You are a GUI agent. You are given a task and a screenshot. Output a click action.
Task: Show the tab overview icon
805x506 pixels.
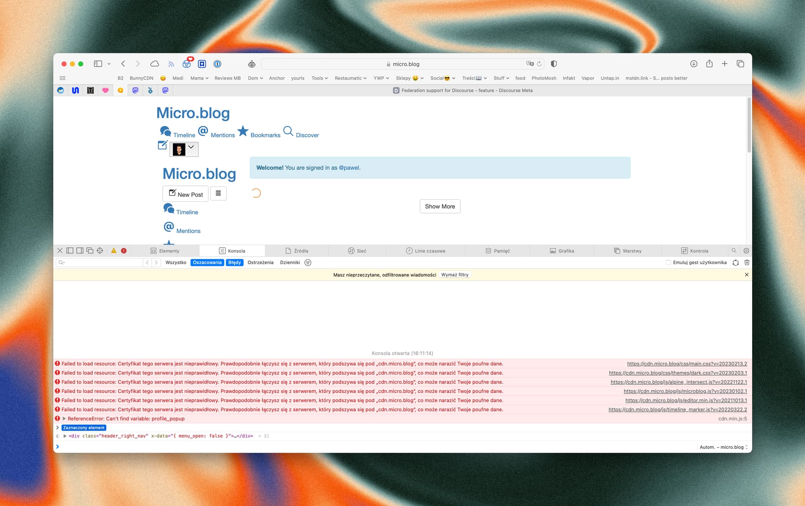click(740, 64)
